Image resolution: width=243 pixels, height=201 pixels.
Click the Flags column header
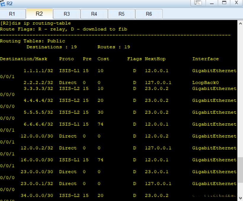point(134,59)
